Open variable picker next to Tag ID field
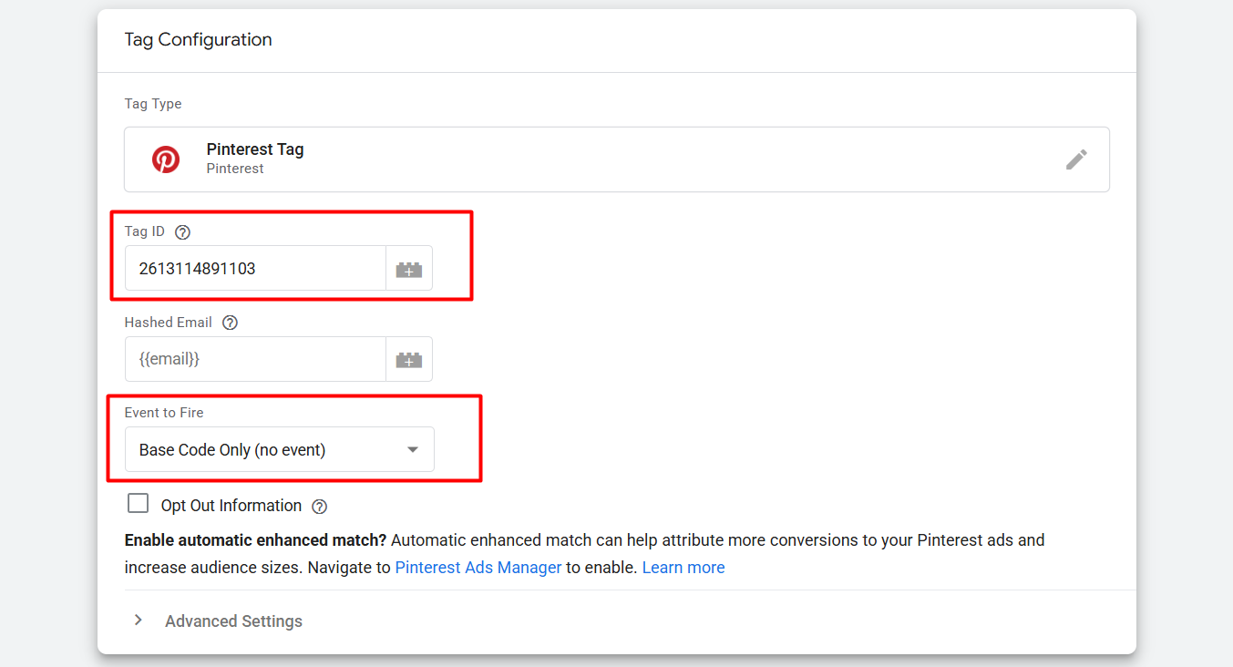 (409, 269)
